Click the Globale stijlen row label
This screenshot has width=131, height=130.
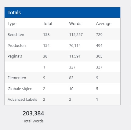click(x=20, y=89)
